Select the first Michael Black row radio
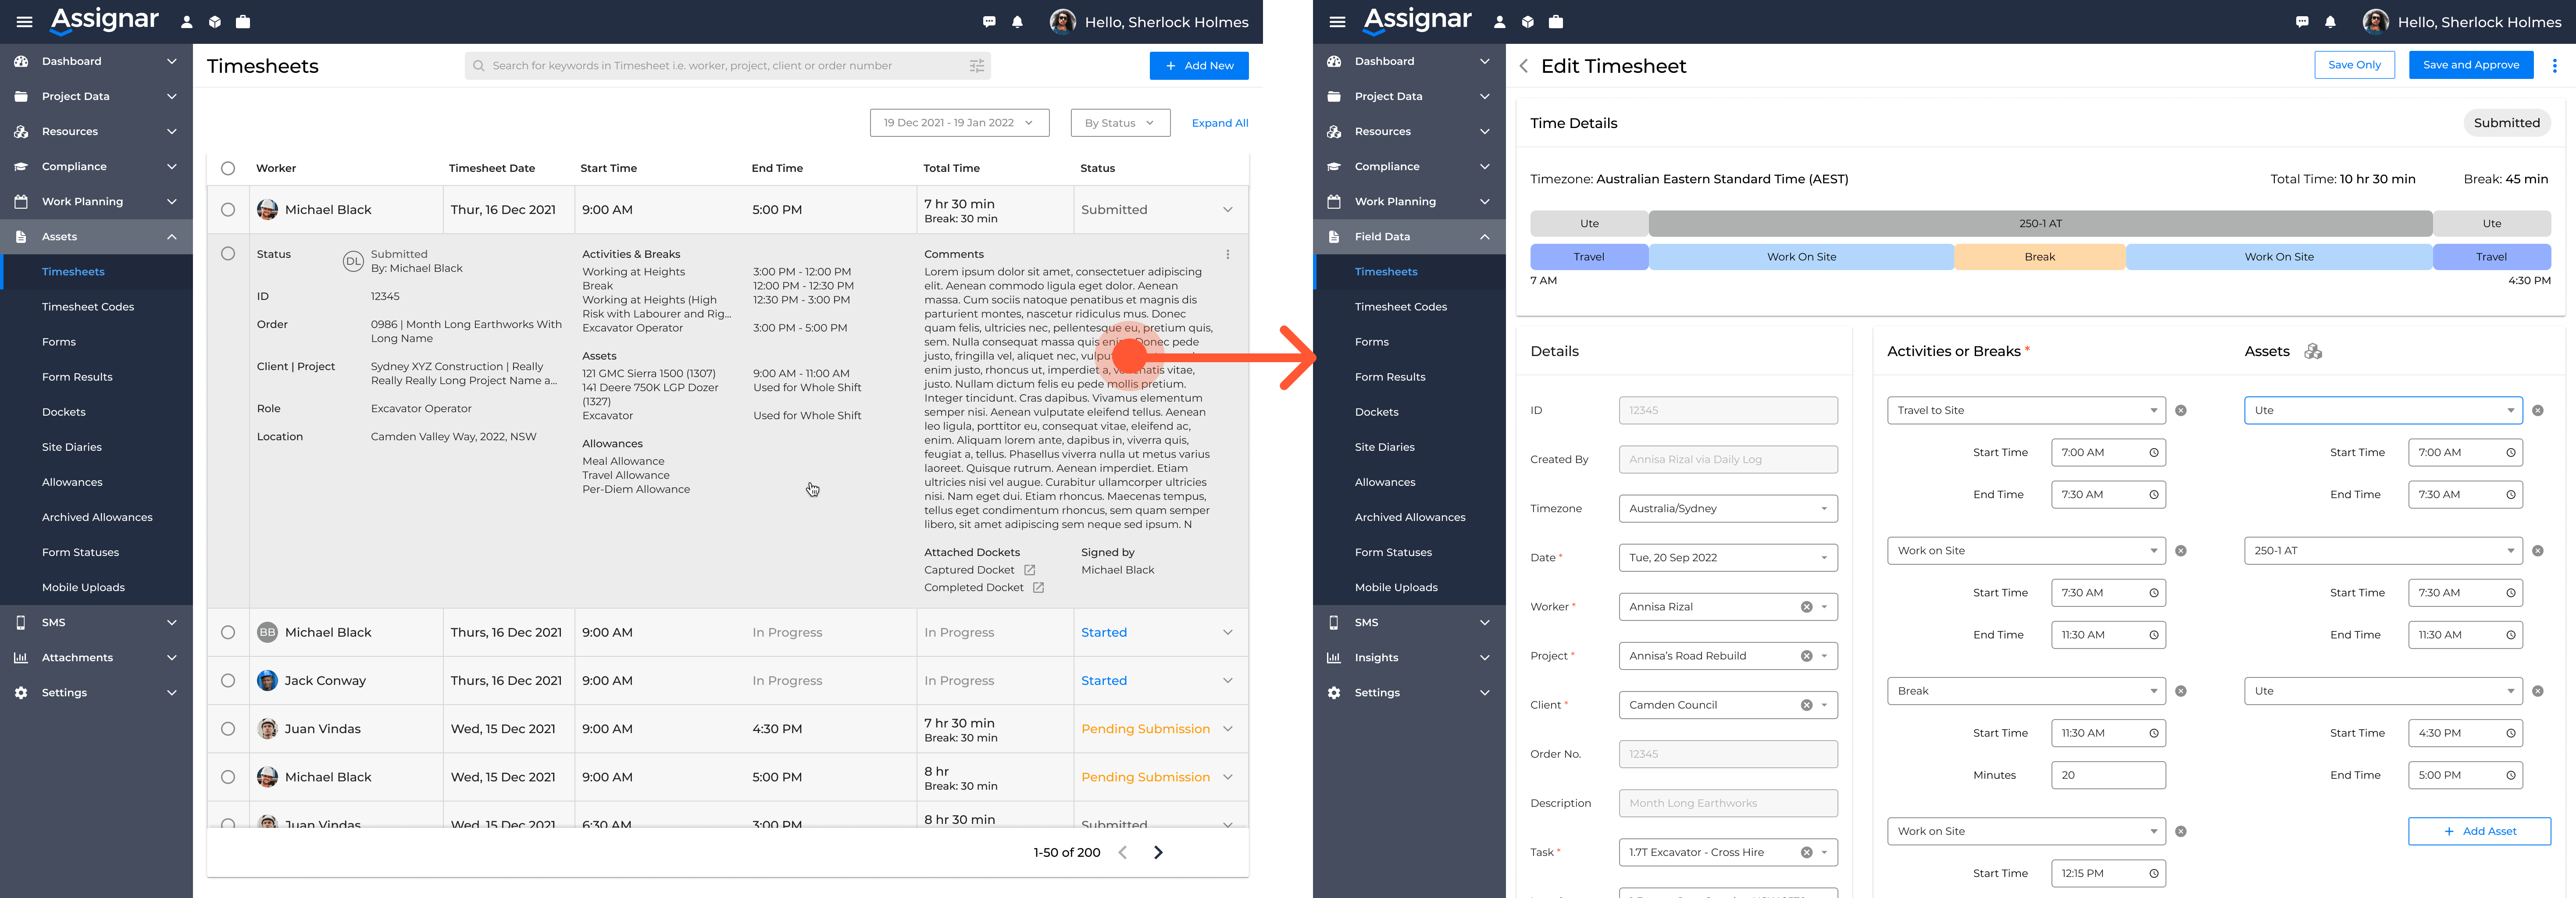This screenshot has height=898, width=2576. 228,210
